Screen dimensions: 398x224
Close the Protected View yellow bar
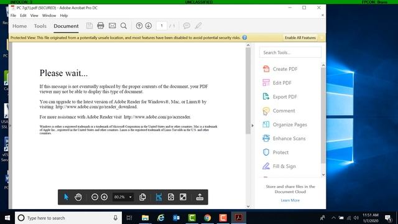(x=322, y=37)
